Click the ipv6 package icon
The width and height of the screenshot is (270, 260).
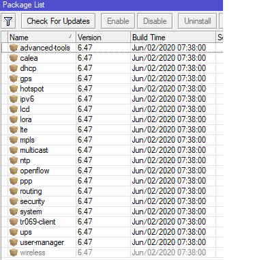pyautogui.click(x=14, y=99)
